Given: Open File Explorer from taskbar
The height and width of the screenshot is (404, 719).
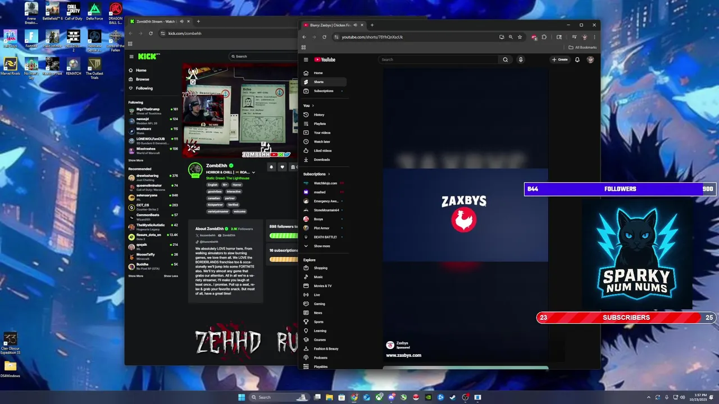Looking at the screenshot, I should pyautogui.click(x=330, y=397).
